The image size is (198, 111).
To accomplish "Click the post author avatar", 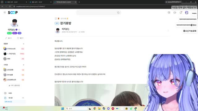I will 58,31.
